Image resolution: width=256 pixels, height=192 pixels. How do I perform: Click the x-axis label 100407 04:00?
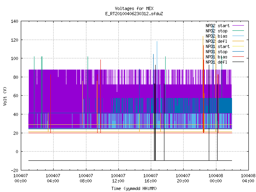pyautogui.click(x=53, y=178)
